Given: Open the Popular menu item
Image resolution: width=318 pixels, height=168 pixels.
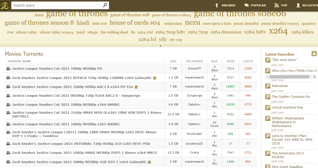Looking at the screenshot, I should coord(255,5).
